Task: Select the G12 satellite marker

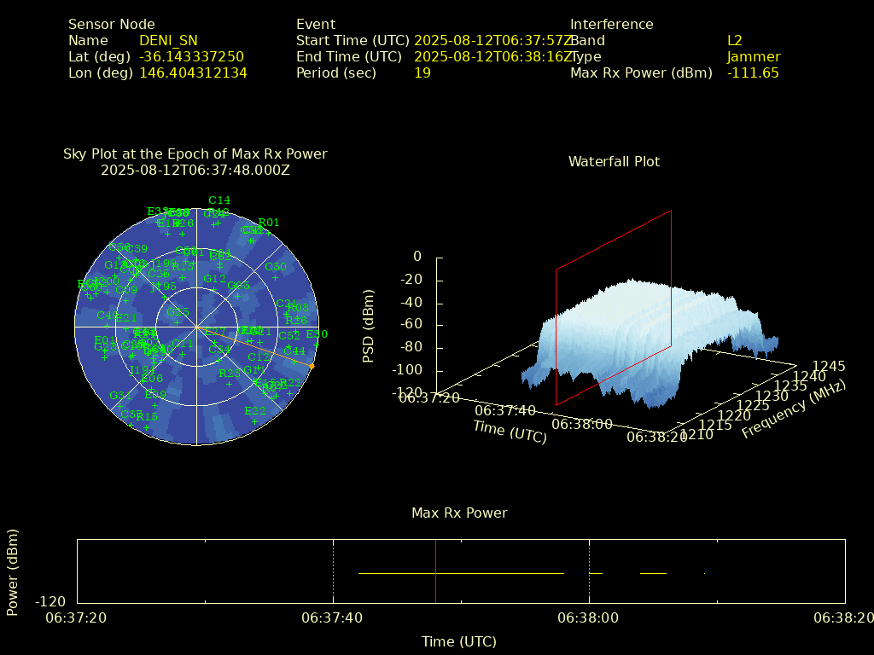Action: pos(214,289)
